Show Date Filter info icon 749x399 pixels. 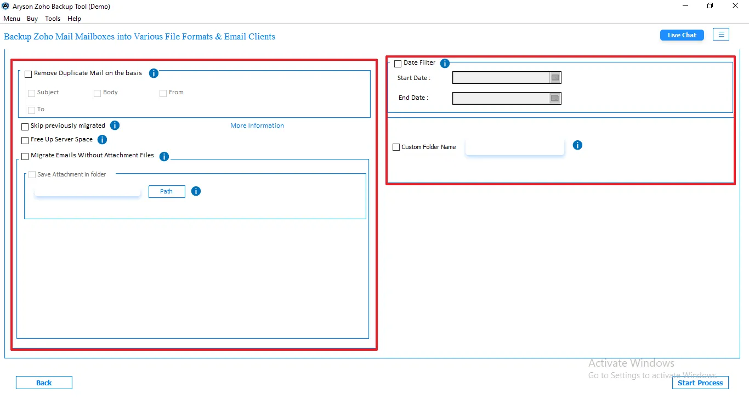coord(445,63)
